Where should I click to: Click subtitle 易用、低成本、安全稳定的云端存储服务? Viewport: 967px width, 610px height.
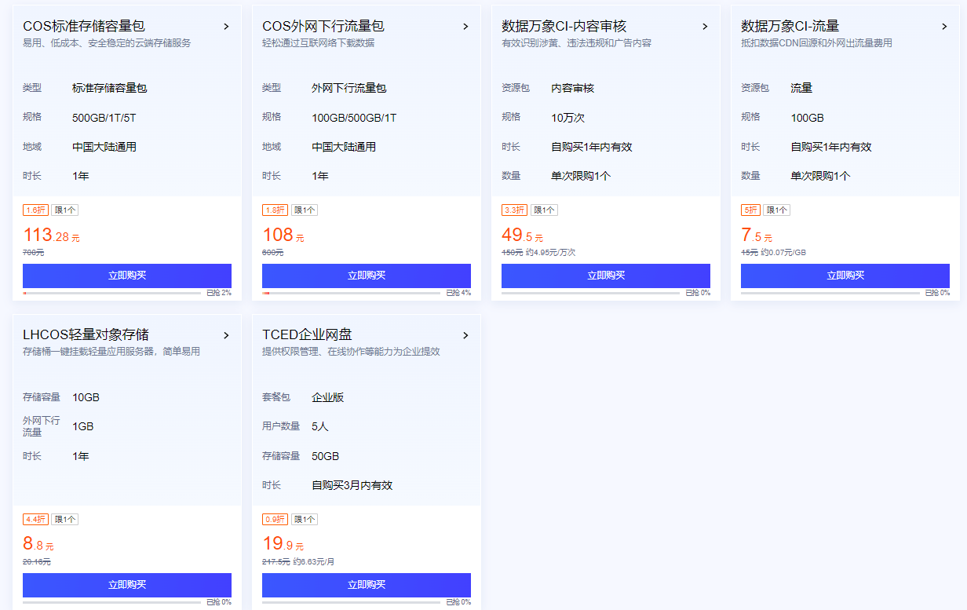[107, 43]
